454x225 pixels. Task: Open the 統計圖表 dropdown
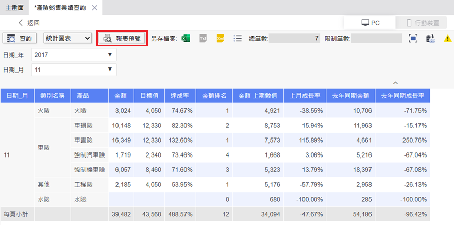[x=68, y=38]
